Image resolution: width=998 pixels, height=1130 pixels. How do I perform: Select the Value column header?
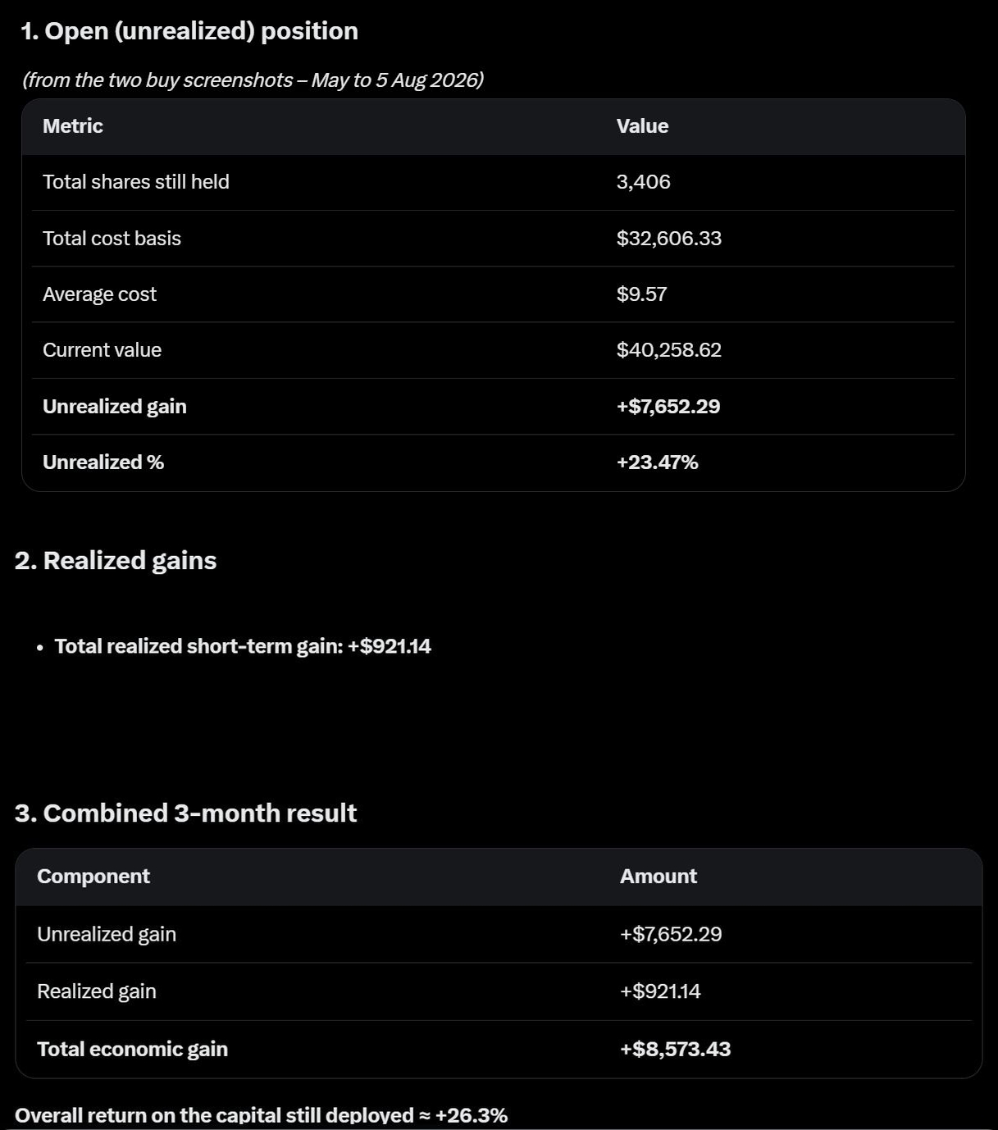[642, 126]
